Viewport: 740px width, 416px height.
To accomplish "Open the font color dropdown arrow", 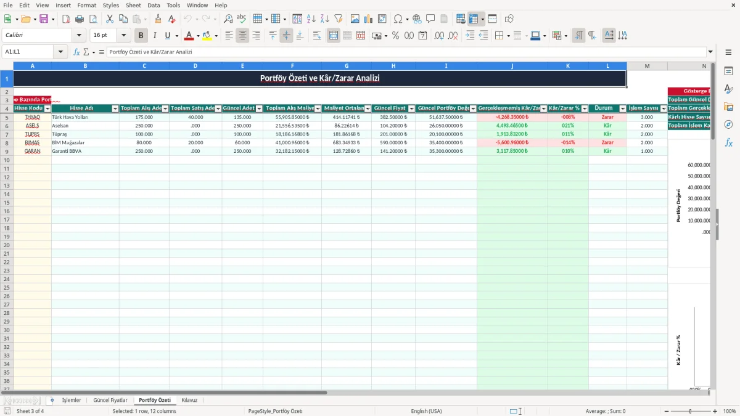I will (198, 36).
